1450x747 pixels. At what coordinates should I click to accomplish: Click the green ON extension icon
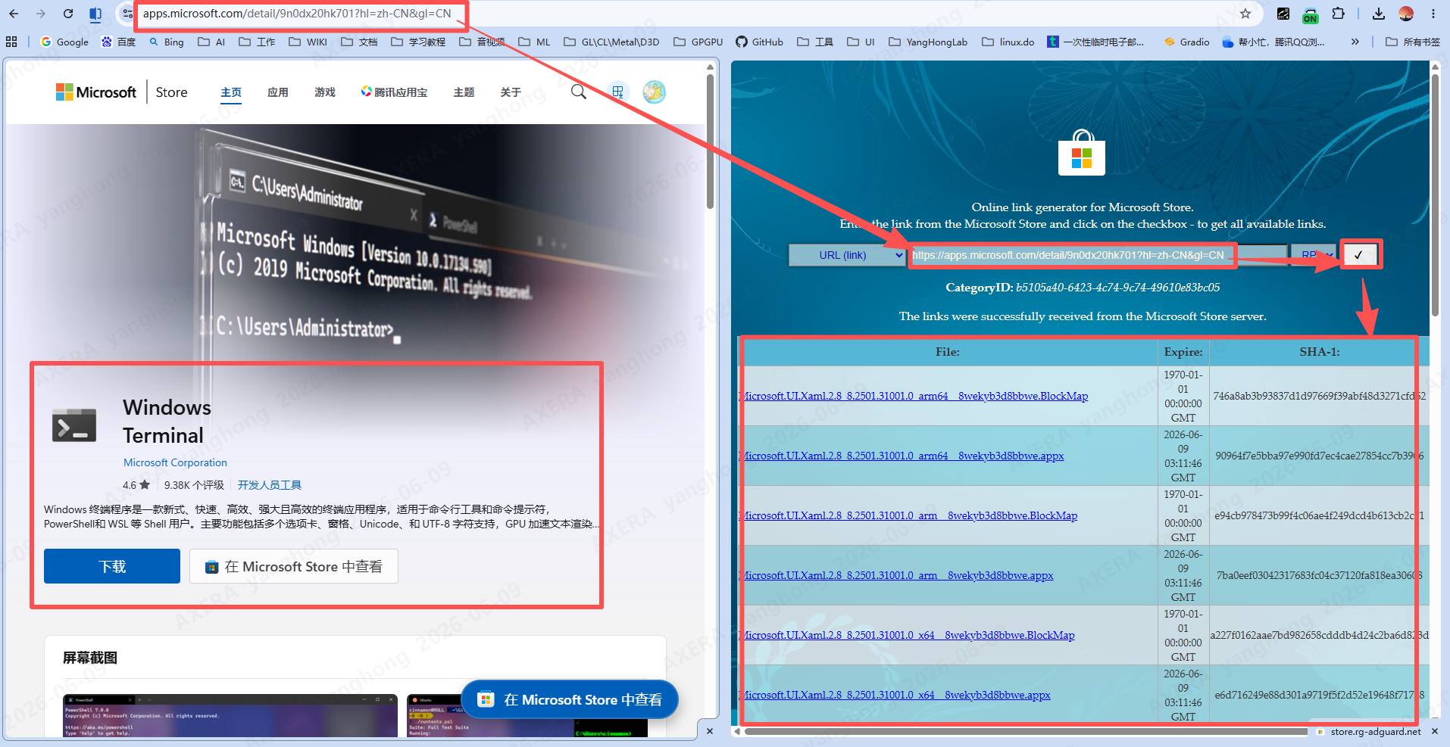click(1311, 14)
